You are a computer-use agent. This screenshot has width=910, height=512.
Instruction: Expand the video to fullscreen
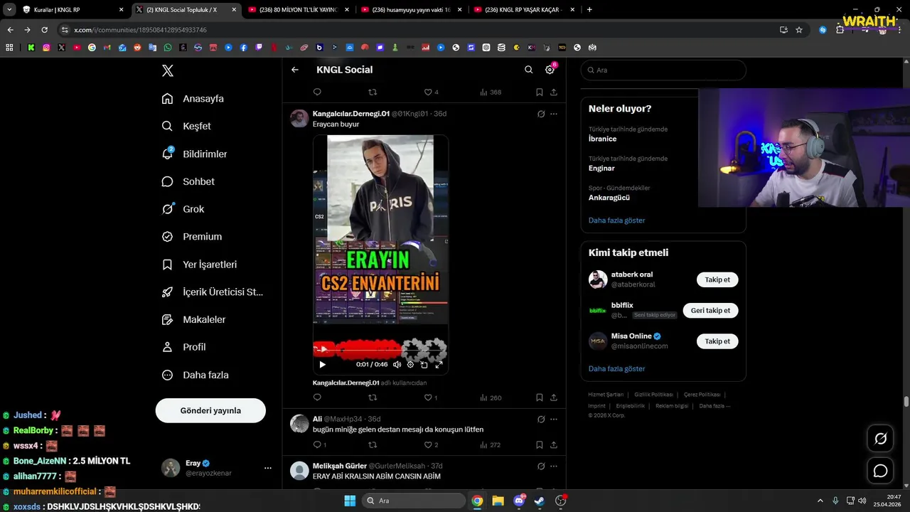pos(439,364)
